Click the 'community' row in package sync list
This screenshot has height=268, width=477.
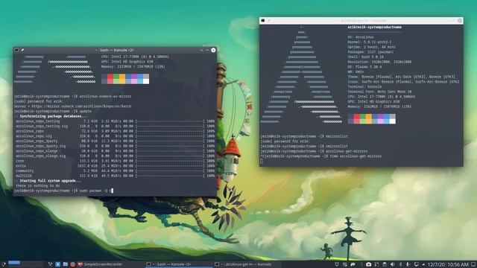click(x=115, y=171)
